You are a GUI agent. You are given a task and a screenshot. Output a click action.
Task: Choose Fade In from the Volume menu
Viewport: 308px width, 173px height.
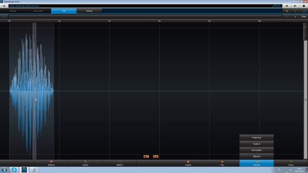coord(257,144)
